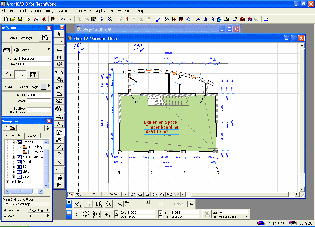Click the zoom in magnifier icon
Screen dimensions: 315x227
[x=140, y=194]
